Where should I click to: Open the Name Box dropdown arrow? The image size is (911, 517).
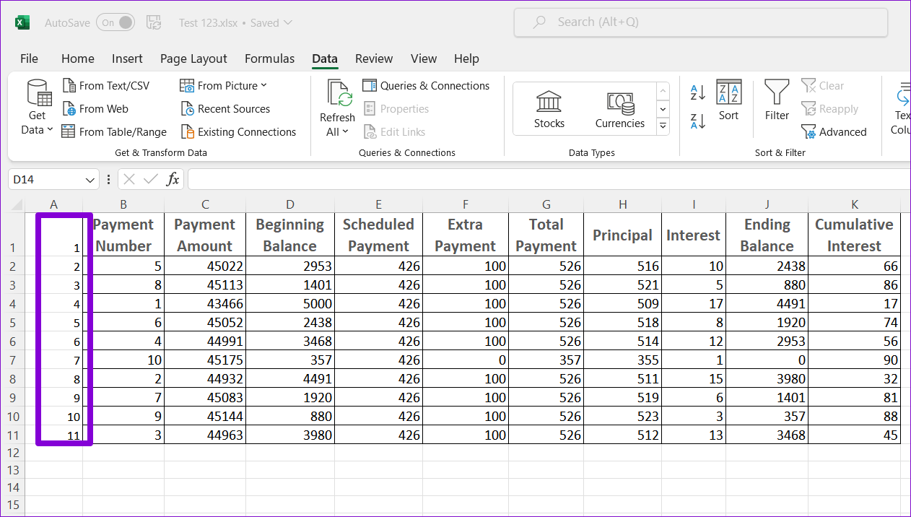pos(90,180)
